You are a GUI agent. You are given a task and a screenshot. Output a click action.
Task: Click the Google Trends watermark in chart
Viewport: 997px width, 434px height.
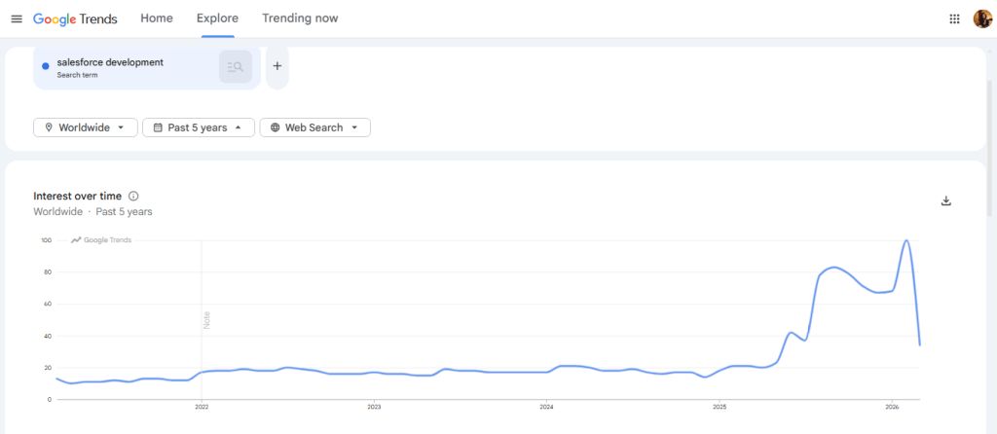(x=101, y=239)
